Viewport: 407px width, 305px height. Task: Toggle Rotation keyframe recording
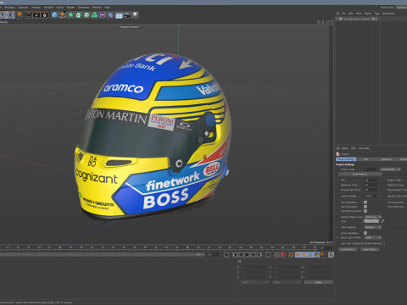(x=310, y=254)
